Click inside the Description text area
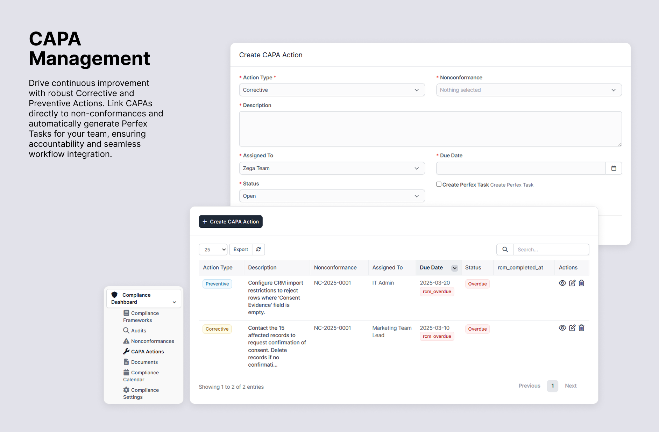The image size is (659, 432). 430,129
